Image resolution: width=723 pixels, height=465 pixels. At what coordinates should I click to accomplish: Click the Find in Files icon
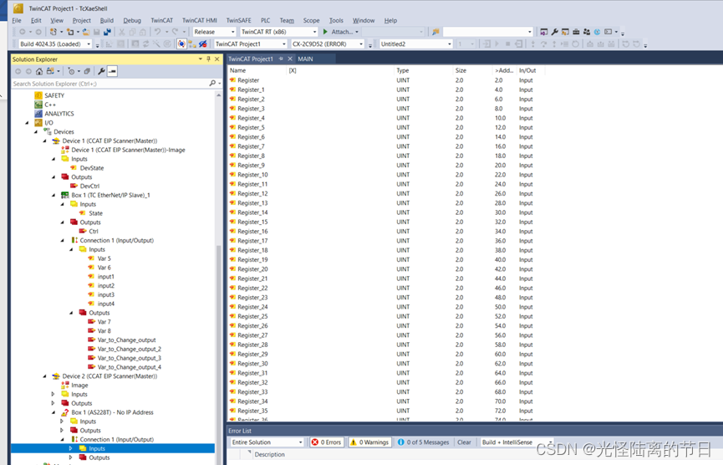click(435, 32)
